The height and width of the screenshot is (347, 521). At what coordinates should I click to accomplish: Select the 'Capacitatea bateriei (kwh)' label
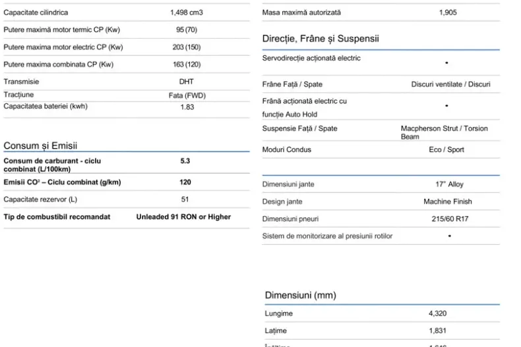(46, 106)
